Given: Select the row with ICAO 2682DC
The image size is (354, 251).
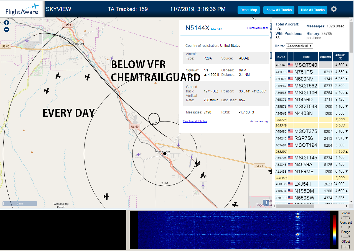Looking at the screenshot, I should coord(312,152).
